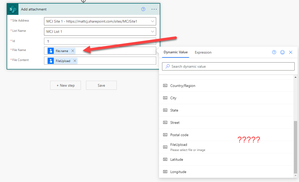Remove the file.name token from File Name

72,51
